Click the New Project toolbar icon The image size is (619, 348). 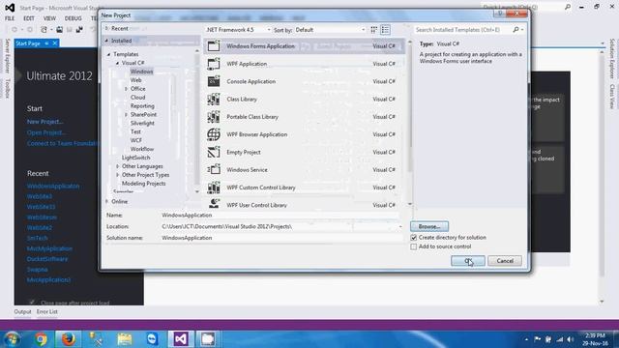coord(44,30)
